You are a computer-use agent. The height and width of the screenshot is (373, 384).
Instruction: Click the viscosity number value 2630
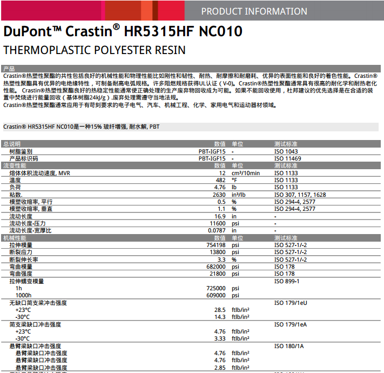[219, 195]
